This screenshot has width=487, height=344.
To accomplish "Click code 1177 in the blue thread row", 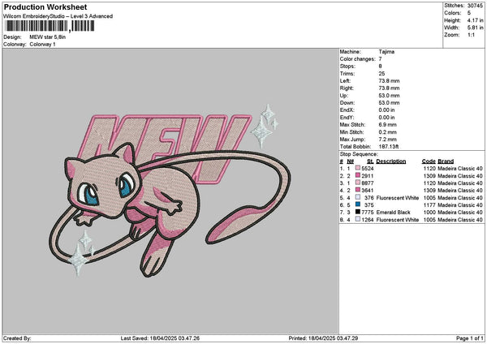I will coord(429,205).
